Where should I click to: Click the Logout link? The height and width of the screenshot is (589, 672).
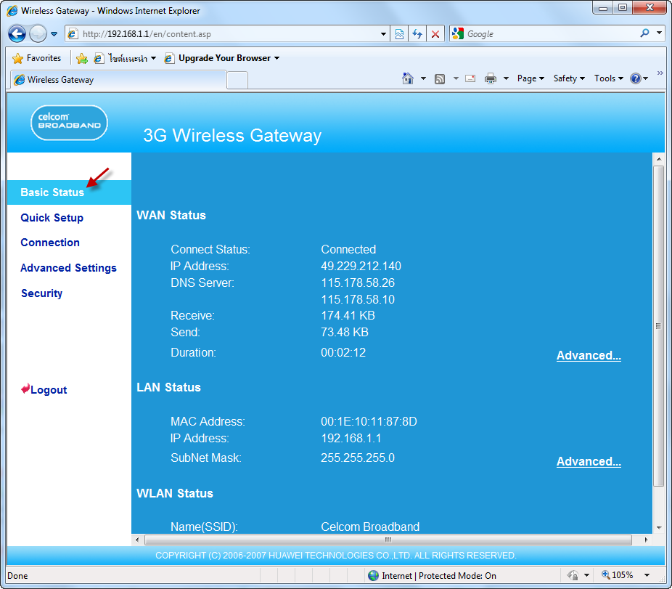[x=44, y=389]
